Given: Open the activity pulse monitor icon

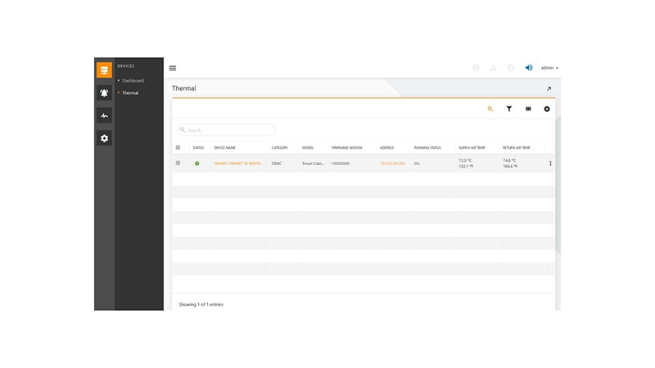Looking at the screenshot, I should coord(104,116).
